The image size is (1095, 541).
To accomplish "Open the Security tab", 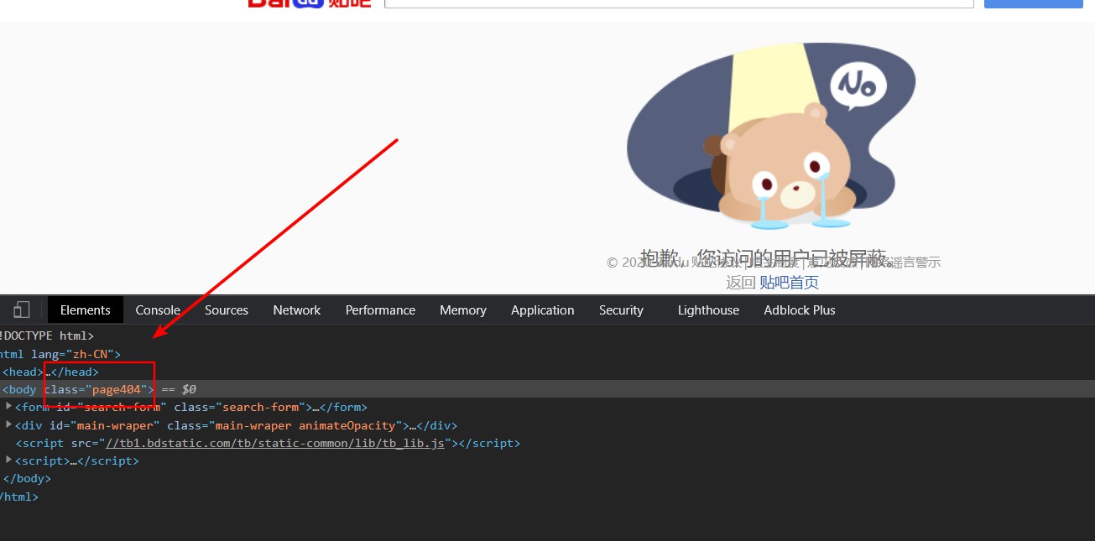I will (x=621, y=310).
